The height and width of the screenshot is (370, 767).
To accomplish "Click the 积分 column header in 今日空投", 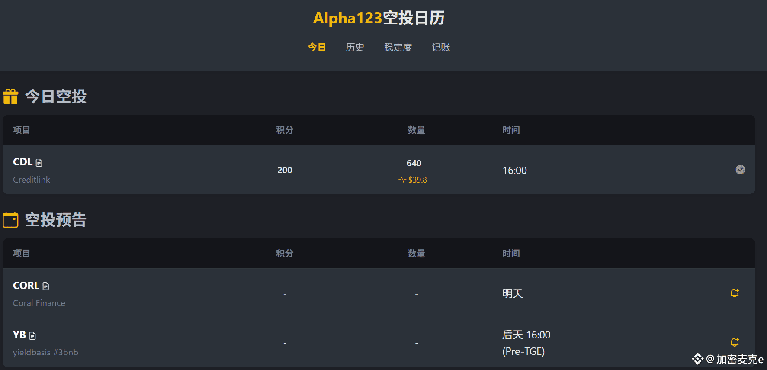I will 285,130.
